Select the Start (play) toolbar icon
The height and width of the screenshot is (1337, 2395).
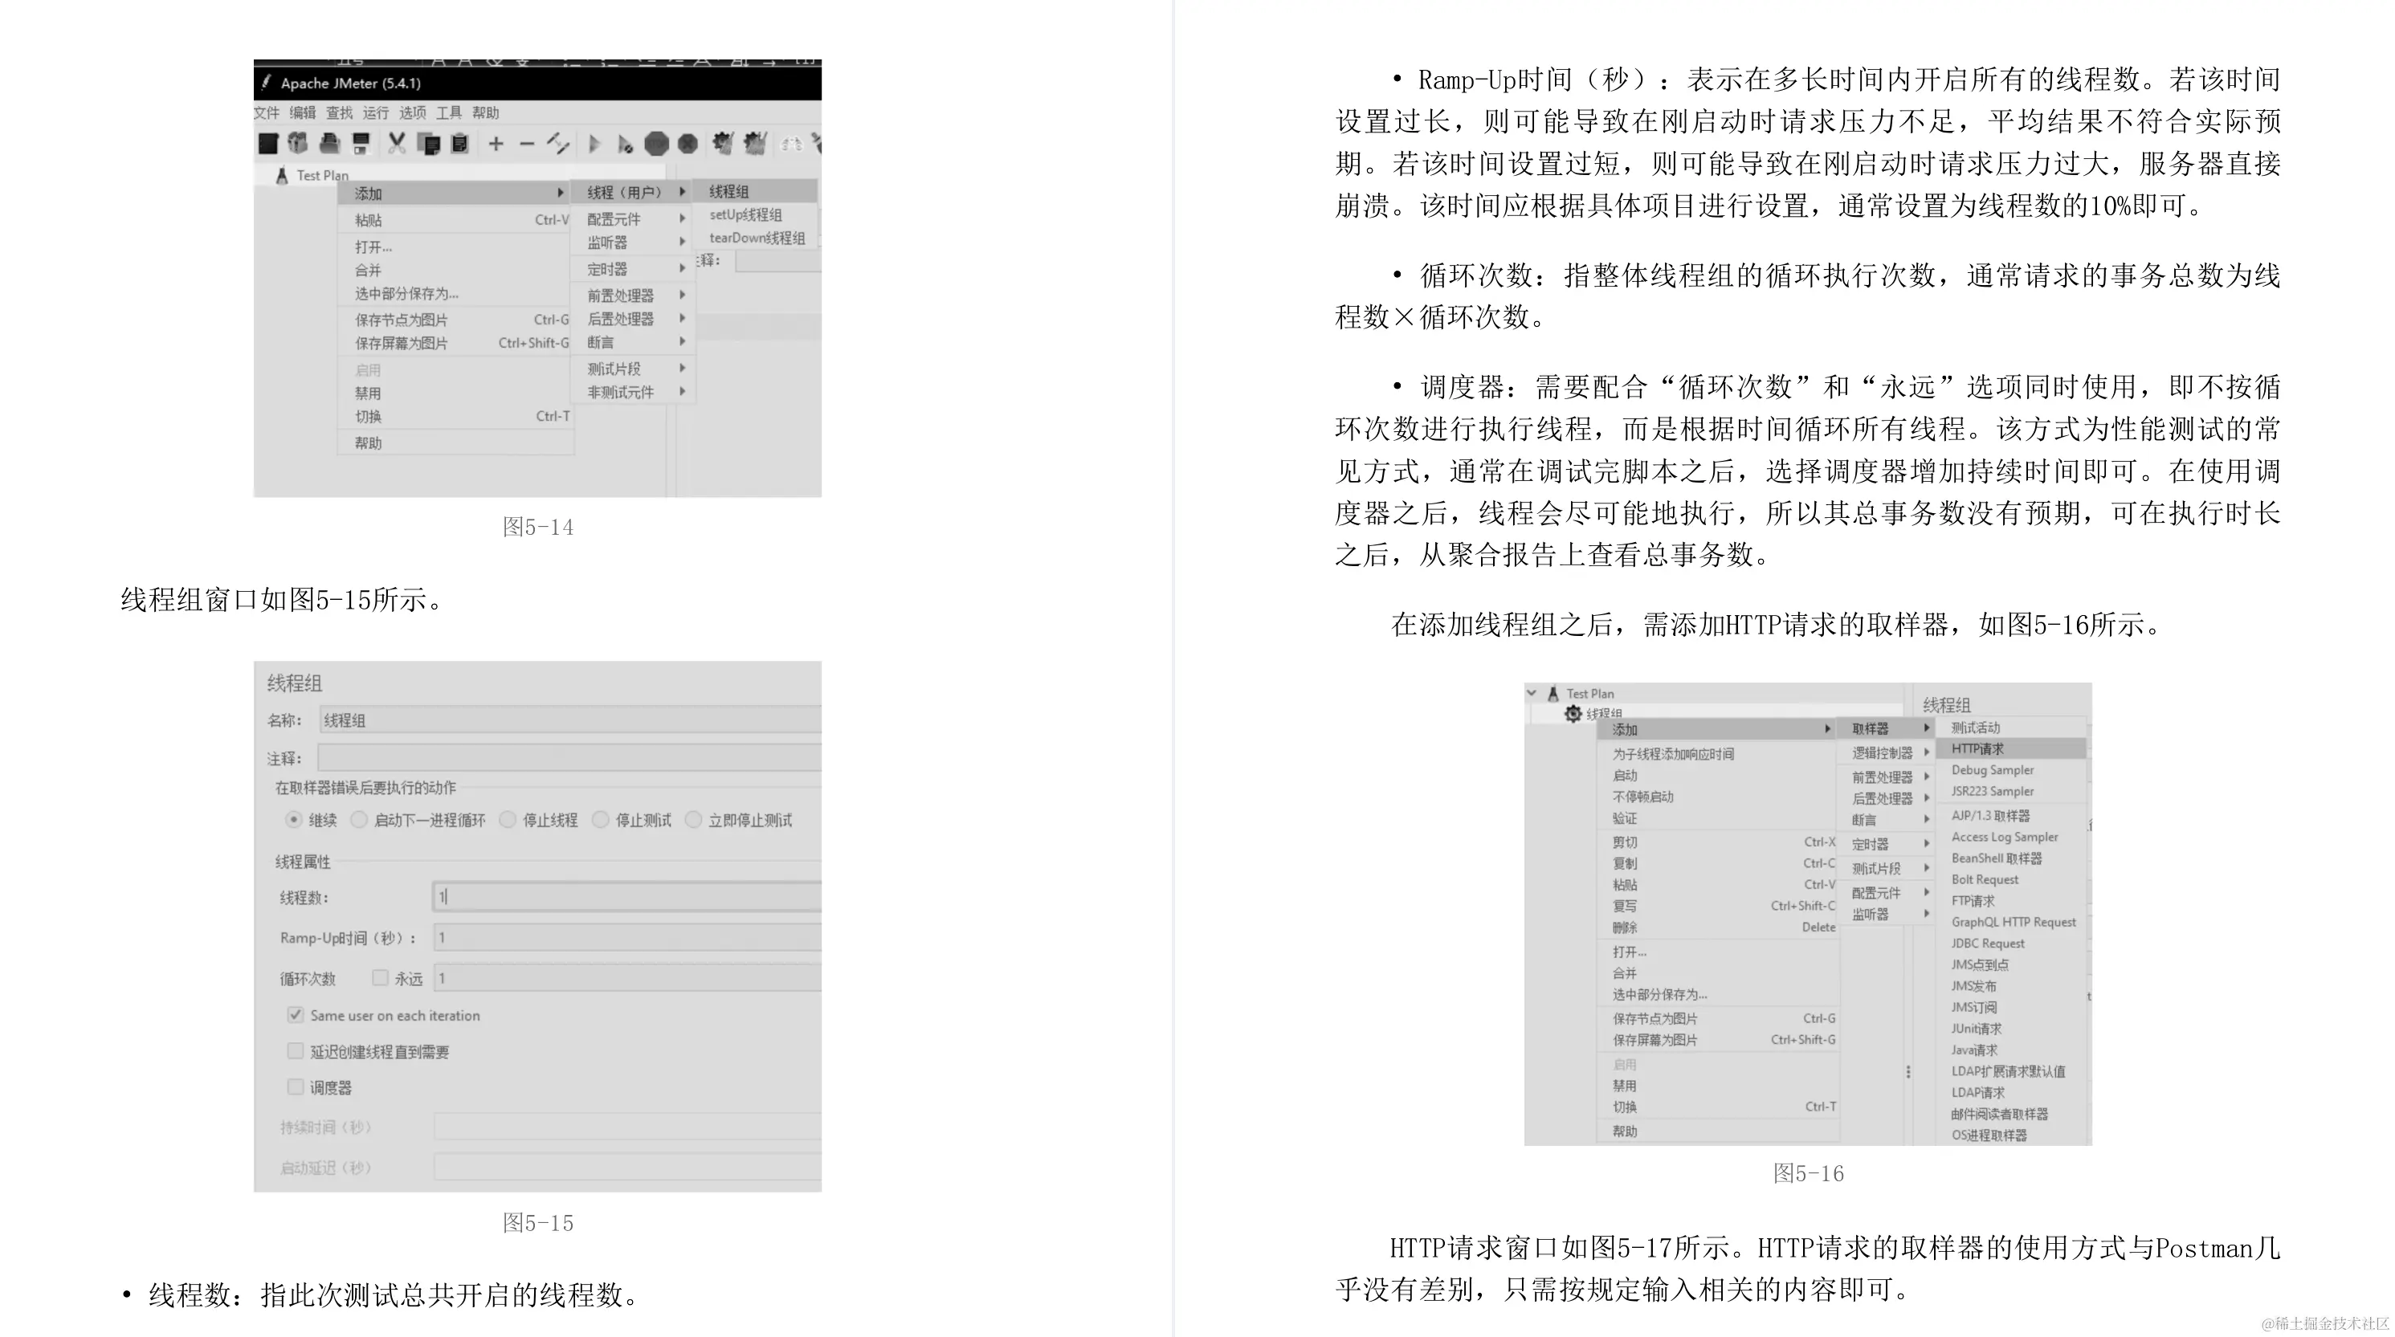(595, 144)
